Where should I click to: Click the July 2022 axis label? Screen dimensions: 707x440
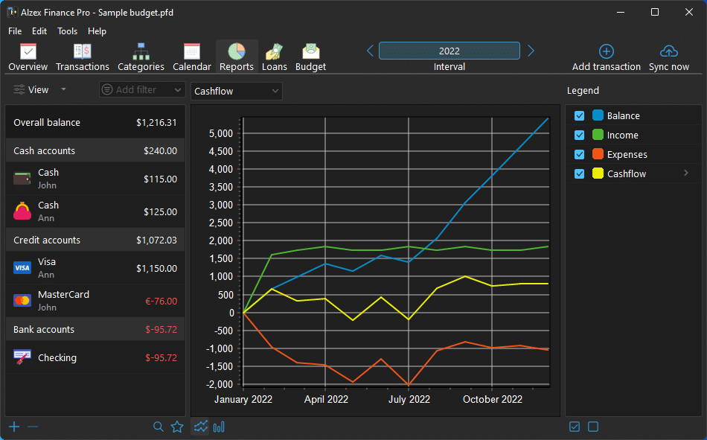[x=409, y=399]
